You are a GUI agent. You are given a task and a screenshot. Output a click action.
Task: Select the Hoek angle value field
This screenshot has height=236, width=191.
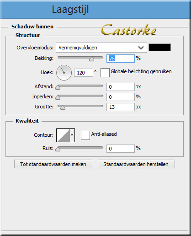tap(84, 73)
